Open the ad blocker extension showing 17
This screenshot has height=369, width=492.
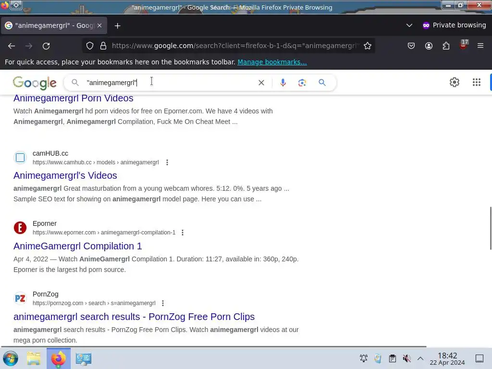[x=464, y=45]
